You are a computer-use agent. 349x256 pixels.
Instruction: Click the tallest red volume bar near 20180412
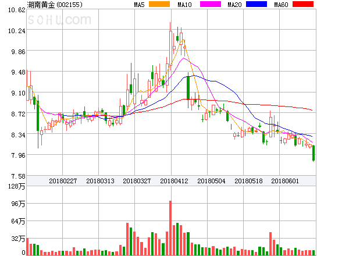click(170, 228)
